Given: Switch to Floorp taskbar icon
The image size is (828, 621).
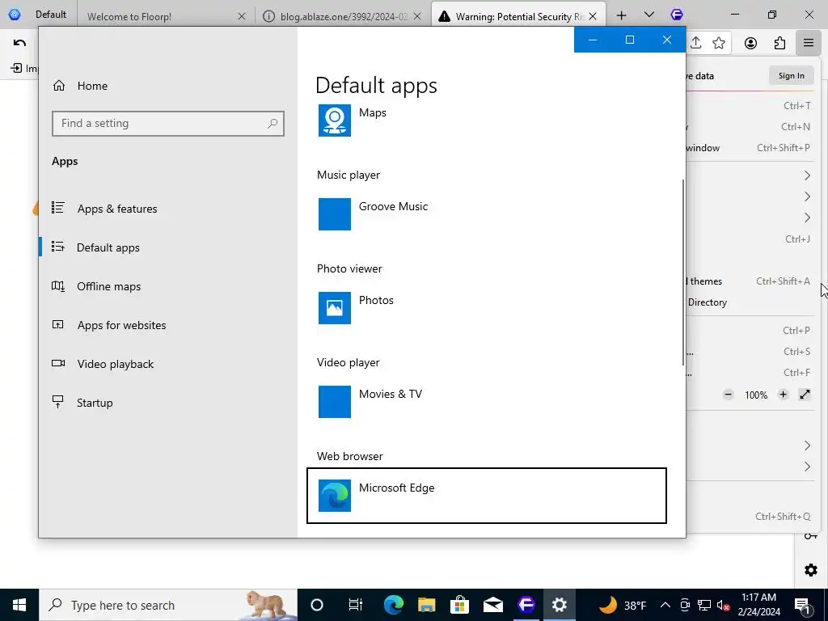Looking at the screenshot, I should [x=526, y=605].
